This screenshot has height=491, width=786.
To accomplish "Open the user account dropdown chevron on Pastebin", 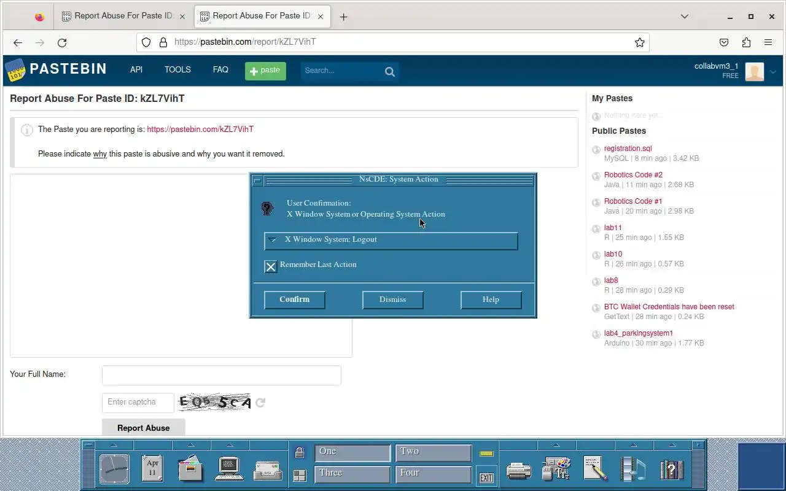I will coord(773,72).
